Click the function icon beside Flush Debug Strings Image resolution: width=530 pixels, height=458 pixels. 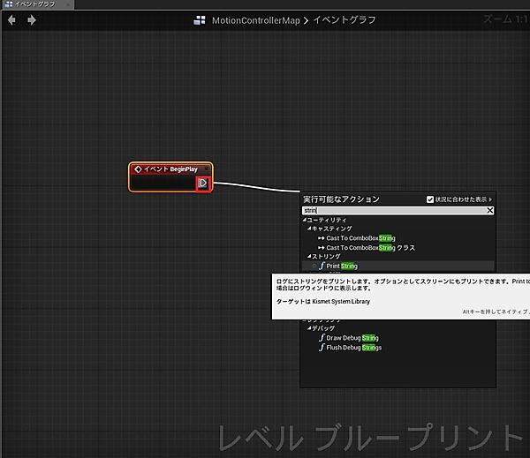pos(321,348)
